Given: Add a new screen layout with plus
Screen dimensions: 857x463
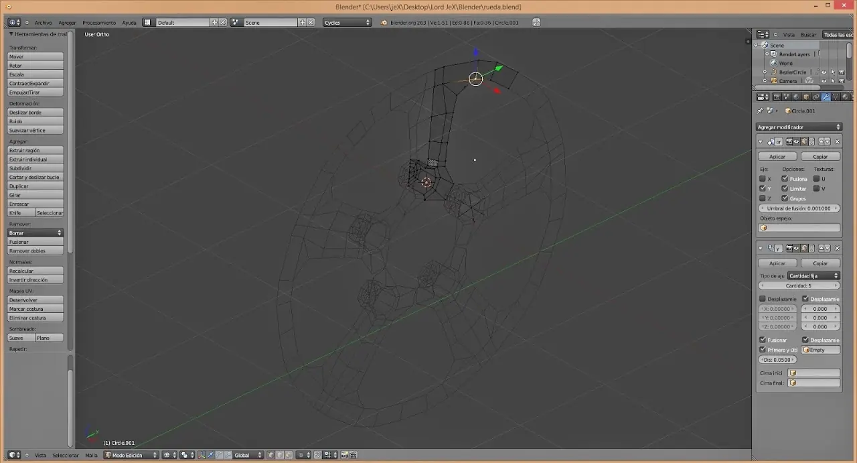Looking at the screenshot, I should (215, 22).
